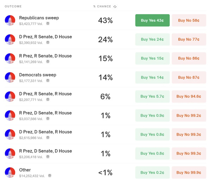Open the D Prez, R Senate, R House outcome
The image size is (211, 184).
[x=45, y=94]
